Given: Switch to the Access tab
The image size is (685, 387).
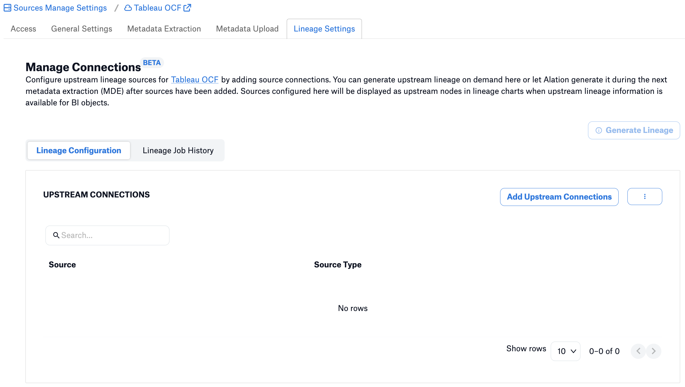Looking at the screenshot, I should tap(23, 29).
